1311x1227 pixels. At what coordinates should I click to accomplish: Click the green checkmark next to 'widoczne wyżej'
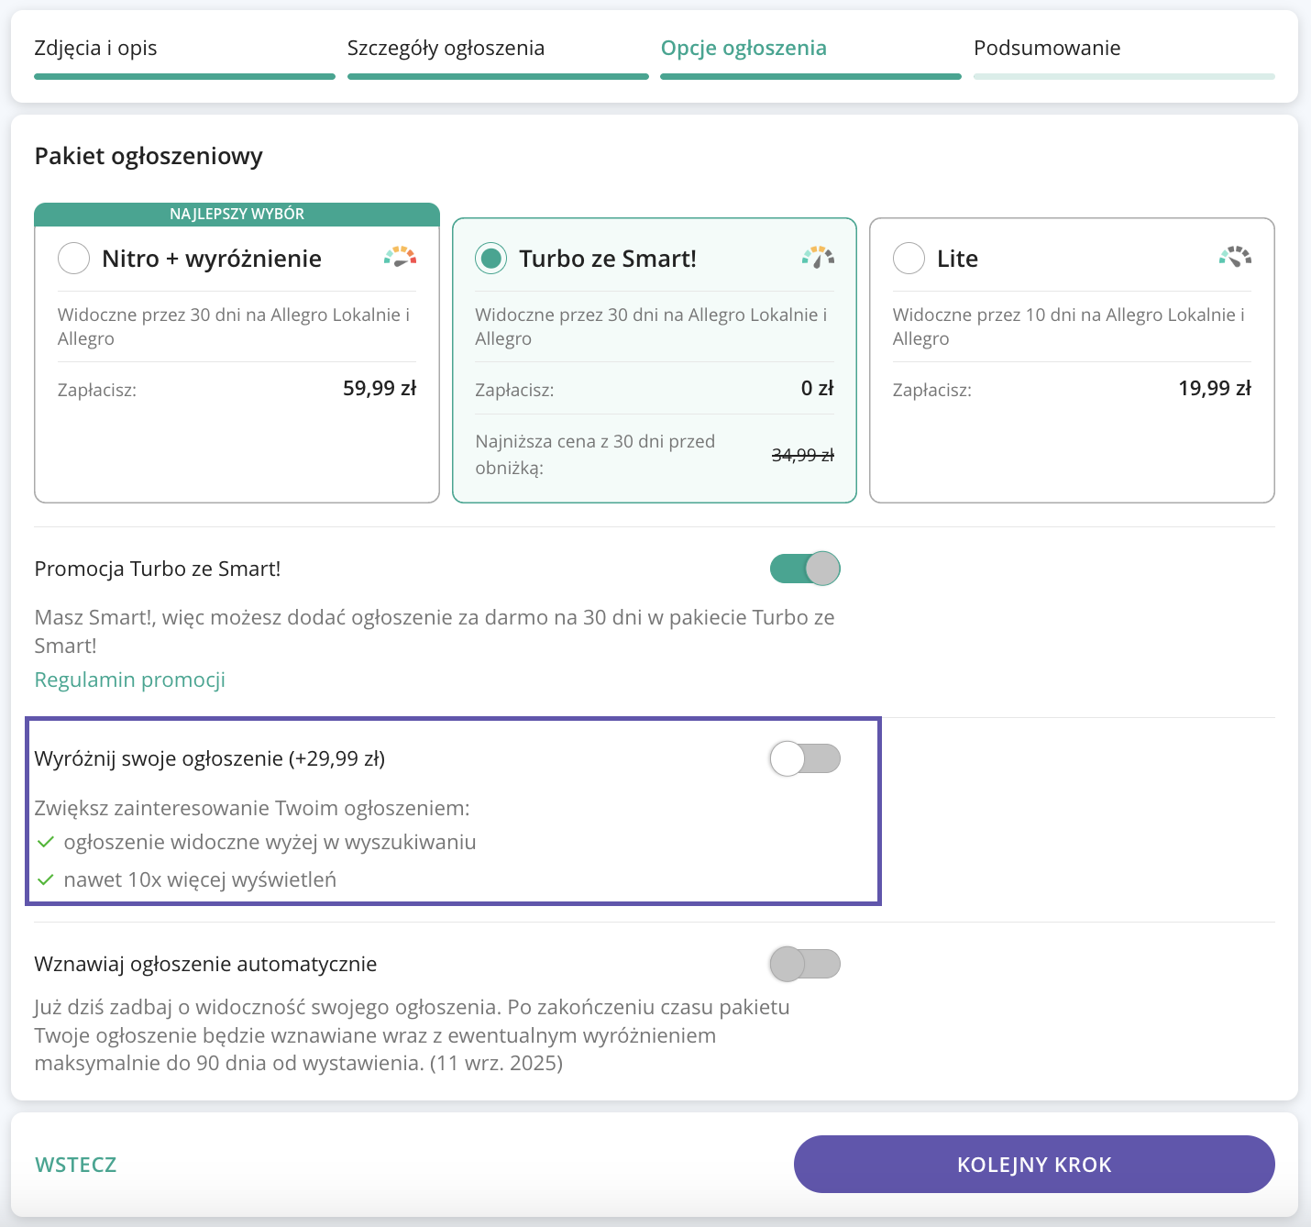[45, 842]
